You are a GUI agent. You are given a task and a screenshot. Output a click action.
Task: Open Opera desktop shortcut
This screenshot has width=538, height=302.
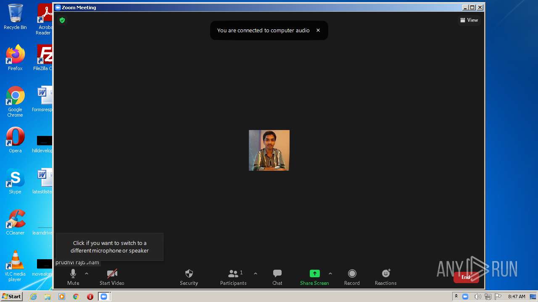(x=15, y=140)
